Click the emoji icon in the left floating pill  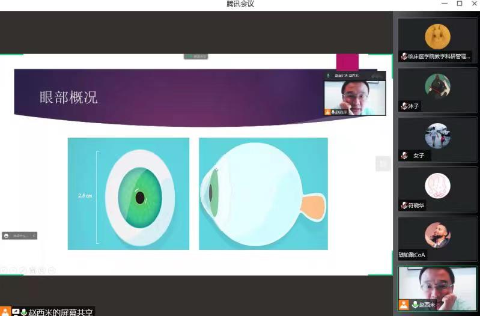(x=7, y=235)
